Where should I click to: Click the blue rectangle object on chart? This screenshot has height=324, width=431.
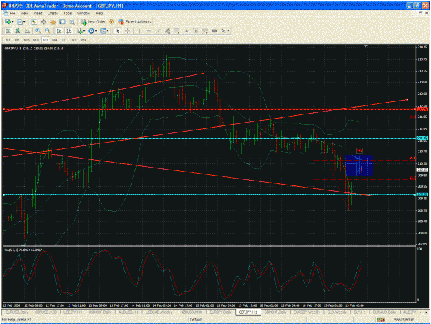click(359, 165)
